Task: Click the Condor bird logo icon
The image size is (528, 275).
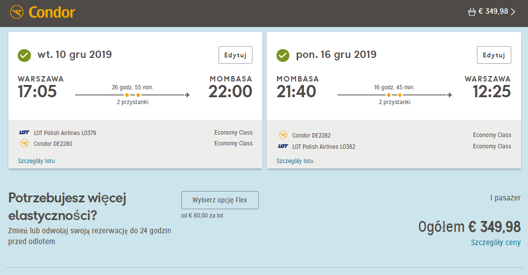Action: point(17,12)
